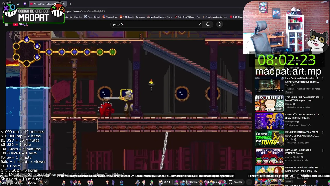Click title 'FF VII REBIRTH HA TRAÍDO DE NUEVO'
This screenshot has width=330, height=186.
(302, 134)
